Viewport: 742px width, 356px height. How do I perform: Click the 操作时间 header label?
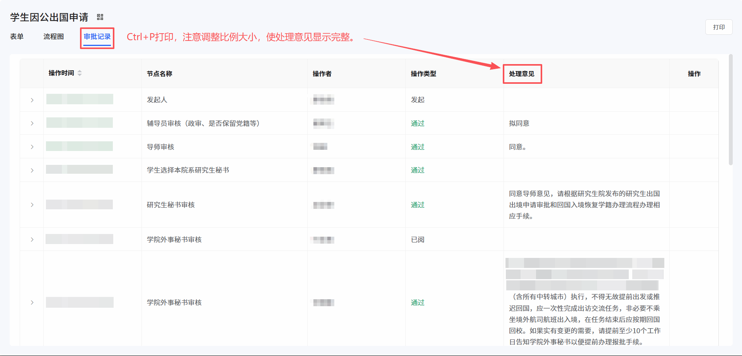point(61,73)
